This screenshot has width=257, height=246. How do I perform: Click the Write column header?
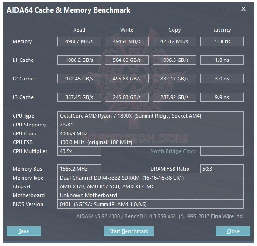click(127, 30)
